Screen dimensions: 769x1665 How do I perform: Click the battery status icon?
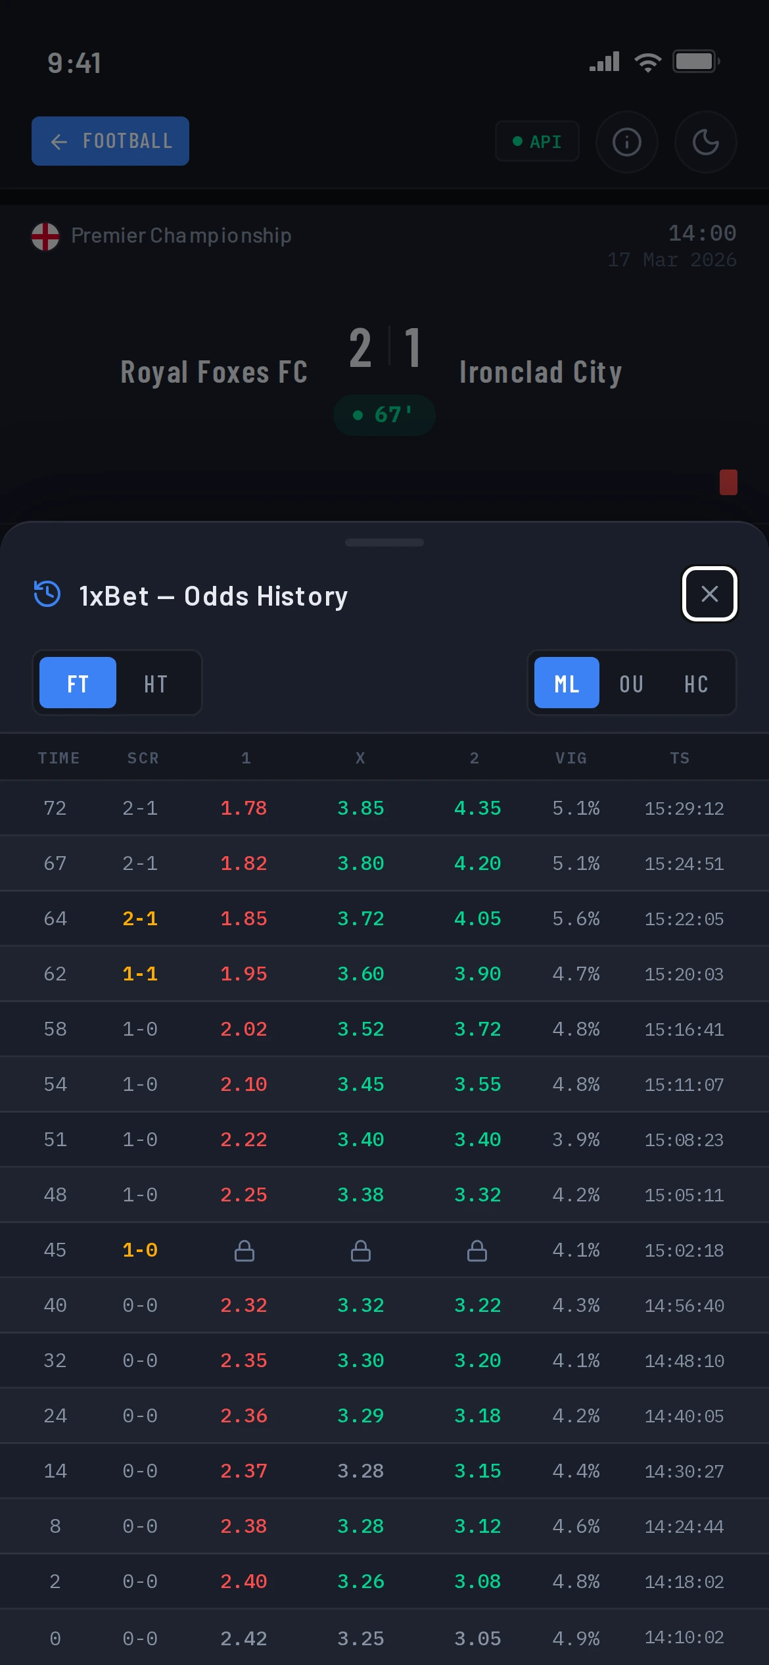pos(696,62)
